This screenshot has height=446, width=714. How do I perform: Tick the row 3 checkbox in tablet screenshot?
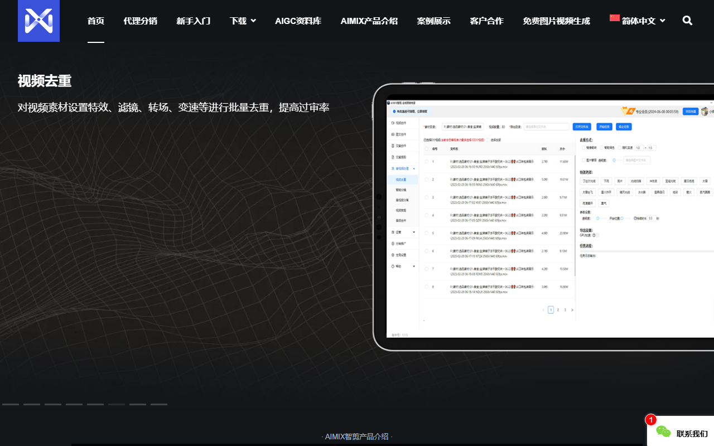click(x=427, y=197)
